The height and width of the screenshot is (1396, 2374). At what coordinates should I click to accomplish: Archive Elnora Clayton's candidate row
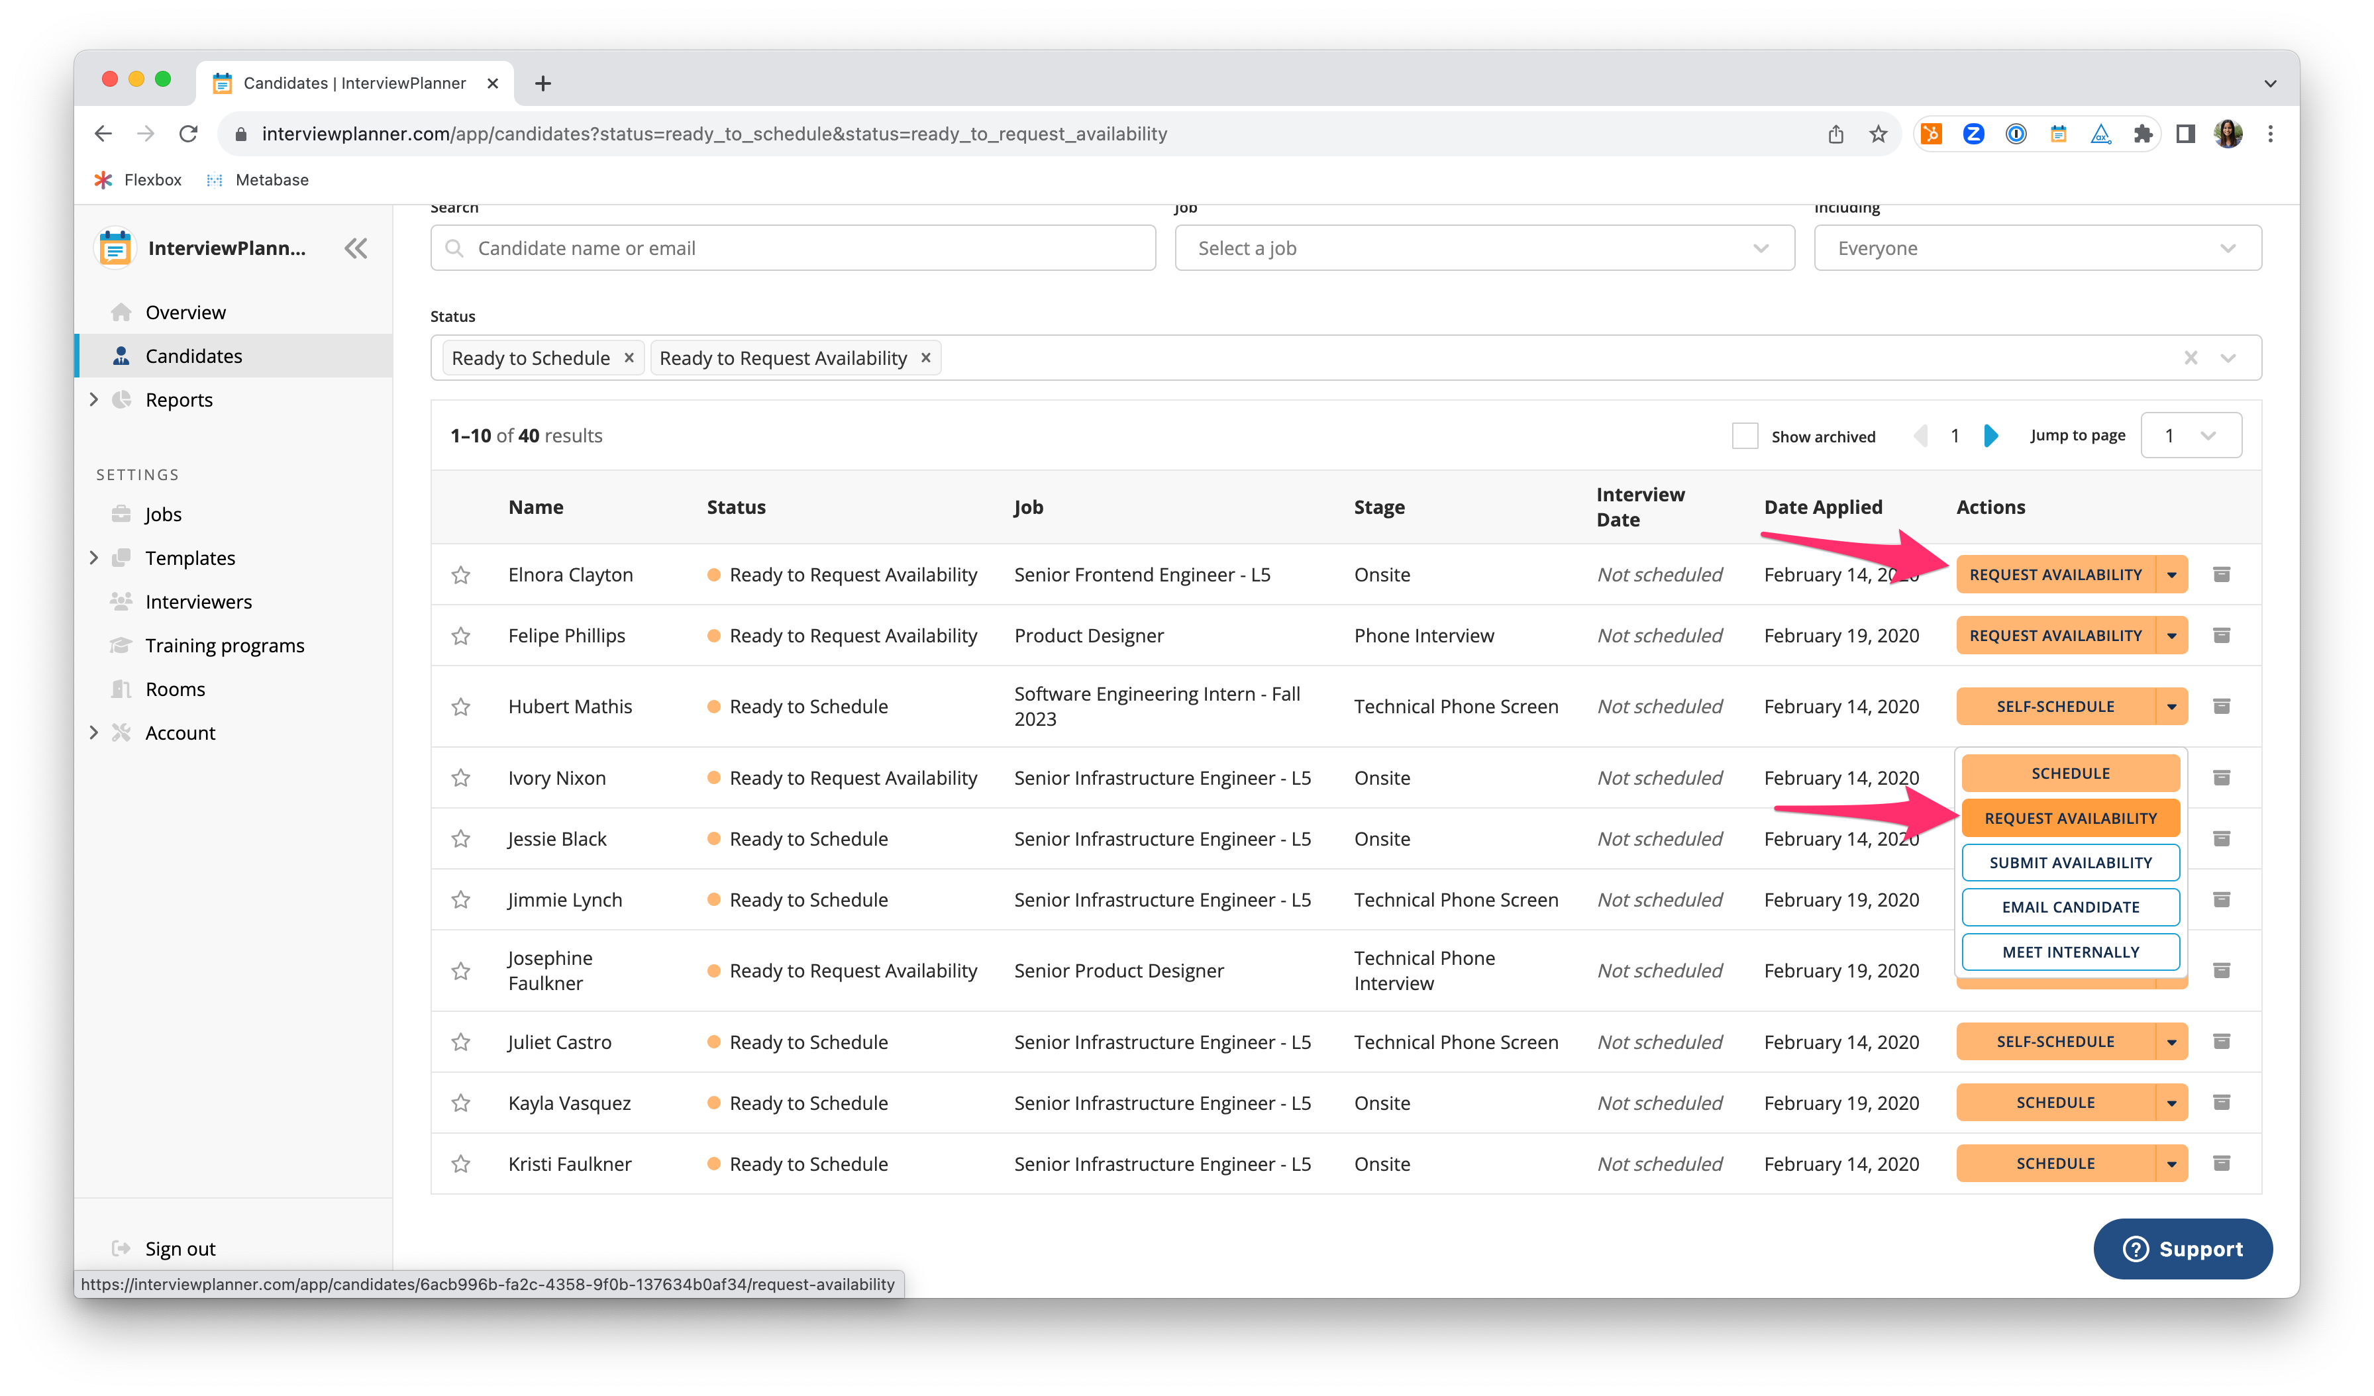click(x=2222, y=575)
